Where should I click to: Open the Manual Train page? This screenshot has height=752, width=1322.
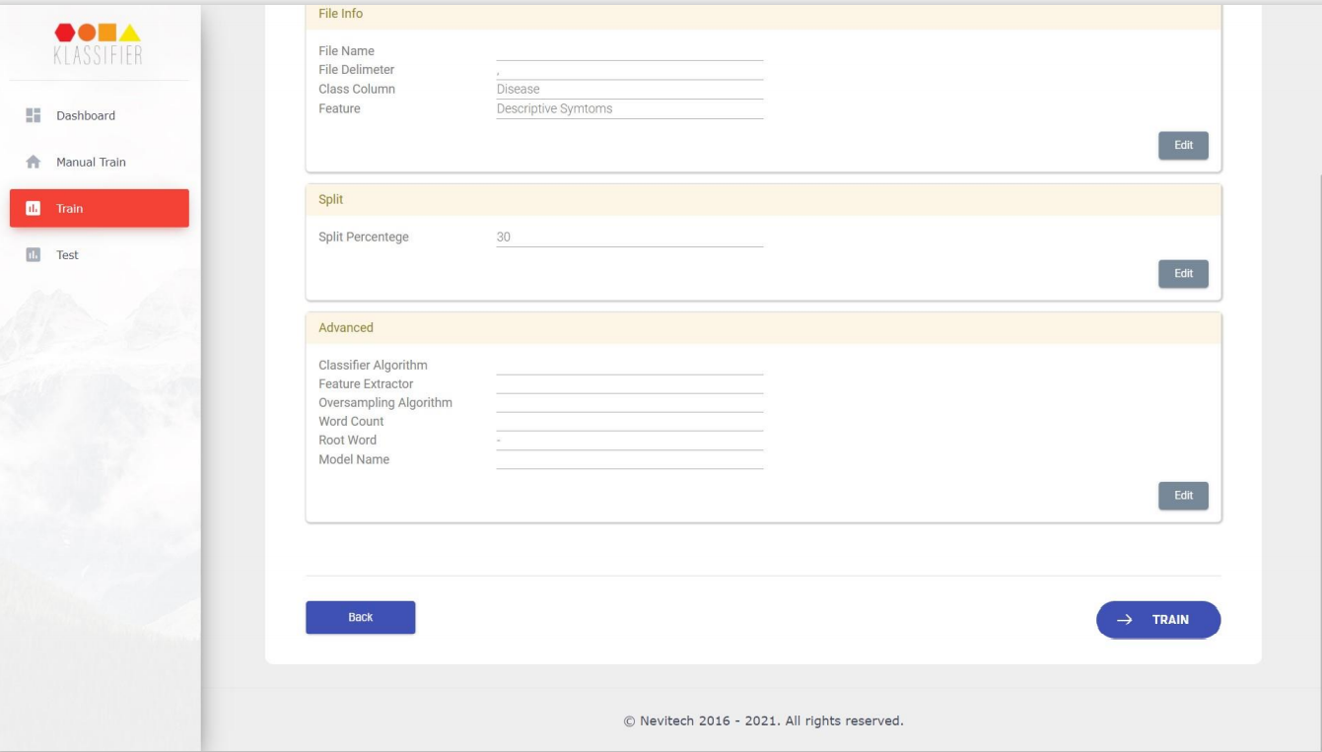[x=91, y=162]
